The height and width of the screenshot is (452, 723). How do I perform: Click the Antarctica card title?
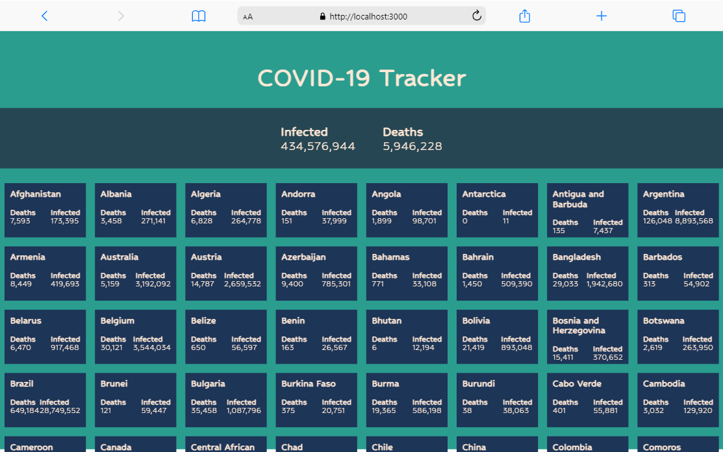click(x=484, y=194)
